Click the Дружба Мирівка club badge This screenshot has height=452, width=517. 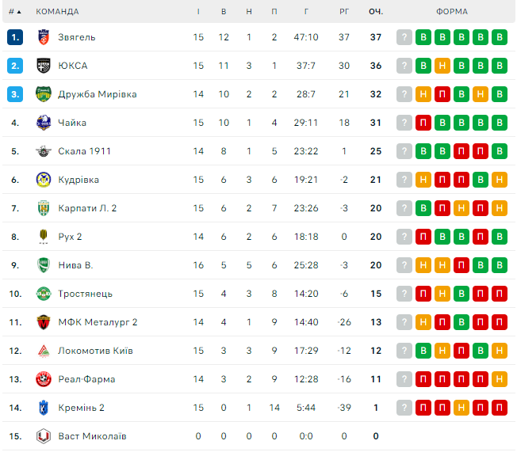44,94
